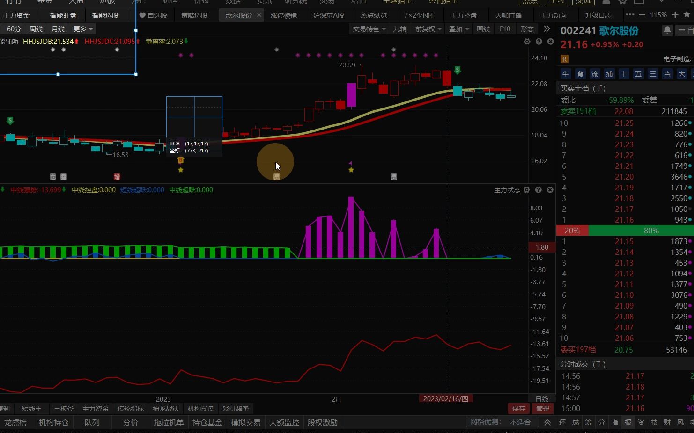Screen dimensions: 694x433
Task: Open 主力状态 panel help icon
Action: point(539,190)
